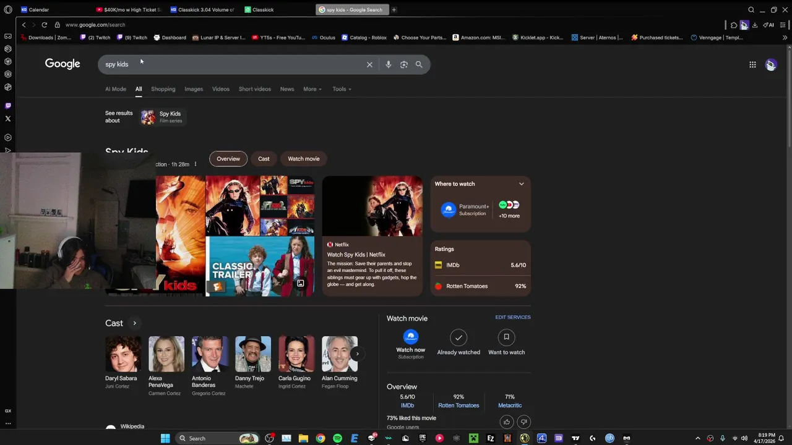Screen dimensions: 792x445
Task: Toggle Want to watch bookmark
Action: [x=506, y=337]
